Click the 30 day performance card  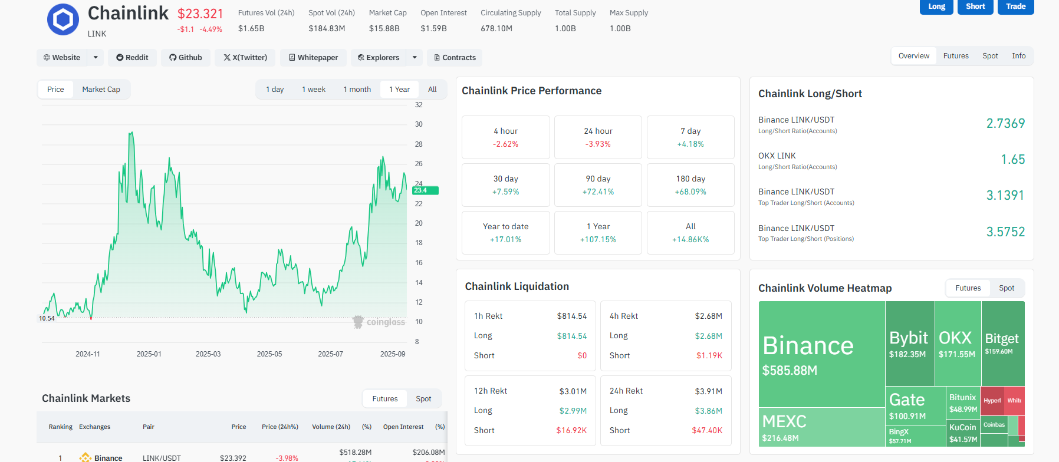[506, 185]
